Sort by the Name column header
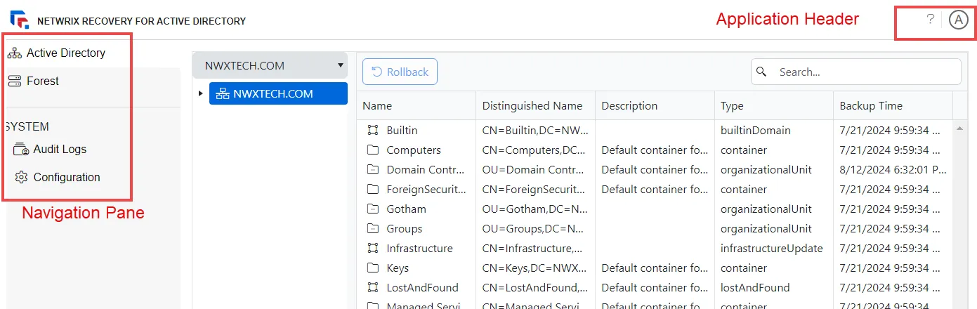 (x=377, y=106)
